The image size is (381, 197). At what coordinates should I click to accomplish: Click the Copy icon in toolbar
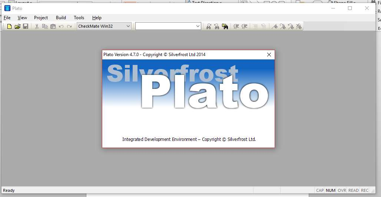(45, 26)
